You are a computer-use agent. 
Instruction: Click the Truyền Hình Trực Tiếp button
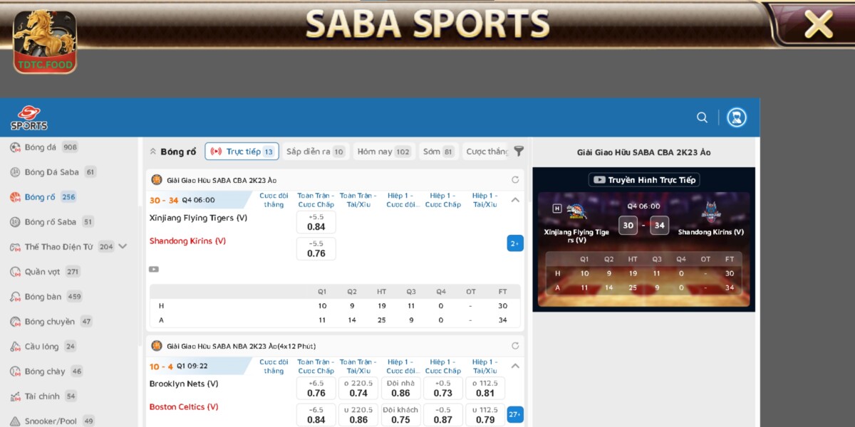click(x=644, y=180)
